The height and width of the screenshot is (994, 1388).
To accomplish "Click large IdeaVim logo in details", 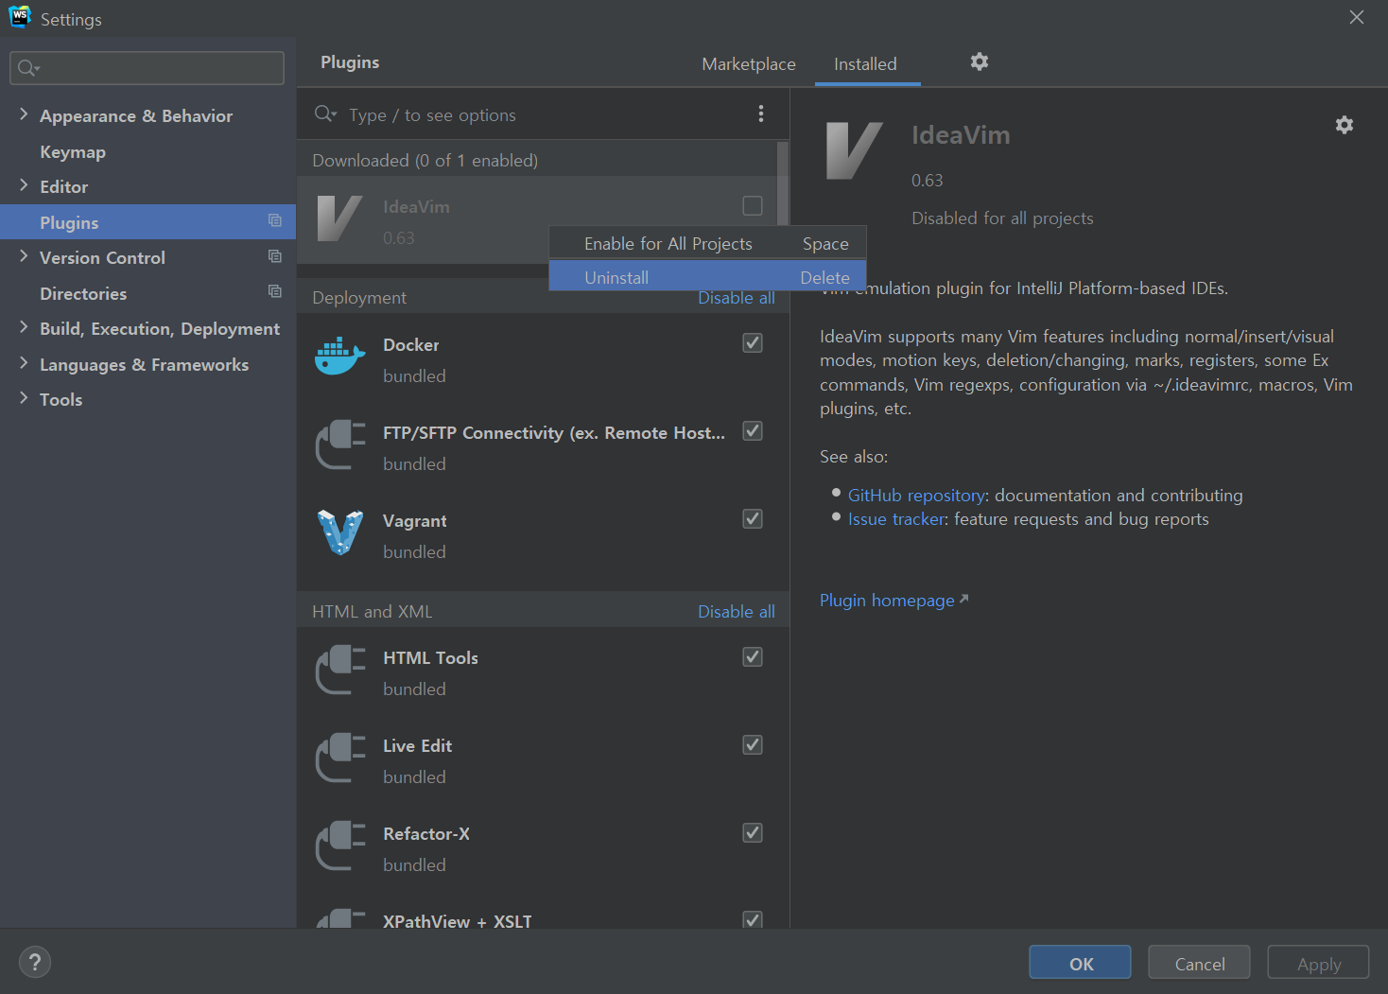I will 854,150.
